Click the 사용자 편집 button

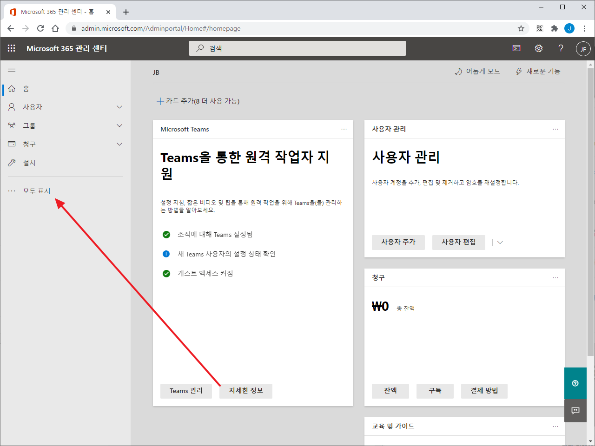point(459,243)
